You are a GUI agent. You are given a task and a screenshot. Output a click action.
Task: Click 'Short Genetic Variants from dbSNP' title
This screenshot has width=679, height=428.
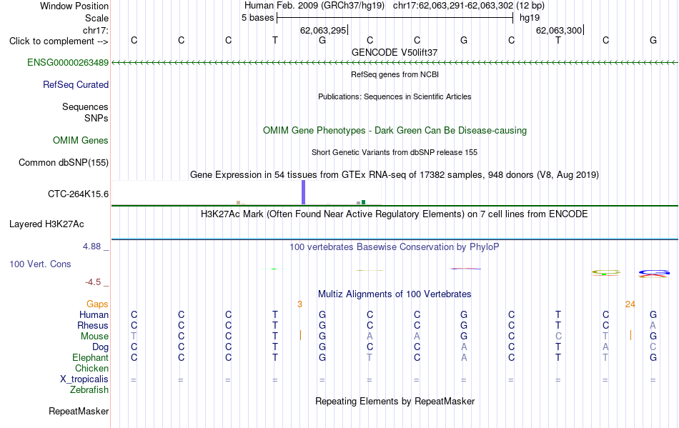395,152
